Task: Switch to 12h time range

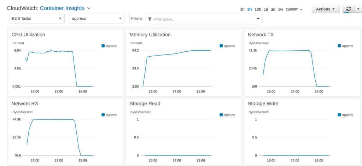Action: pyautogui.click(x=258, y=9)
